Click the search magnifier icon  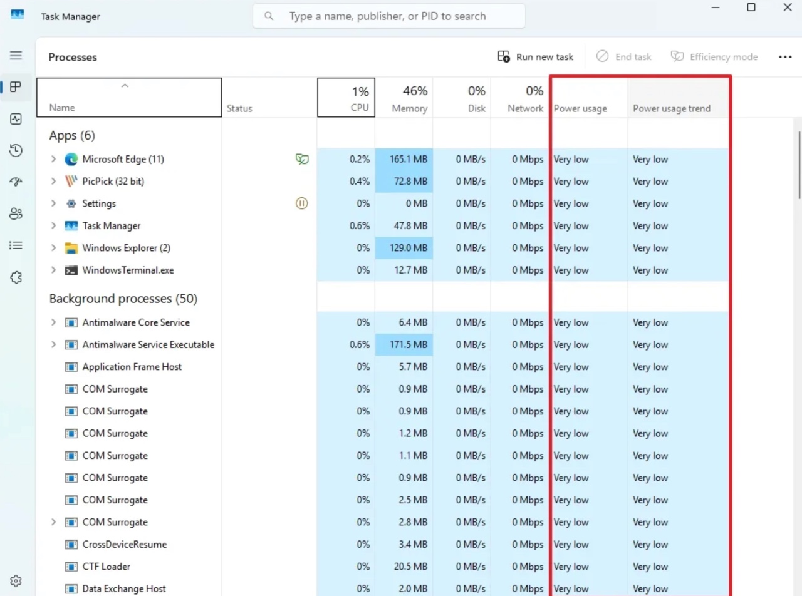(x=269, y=16)
